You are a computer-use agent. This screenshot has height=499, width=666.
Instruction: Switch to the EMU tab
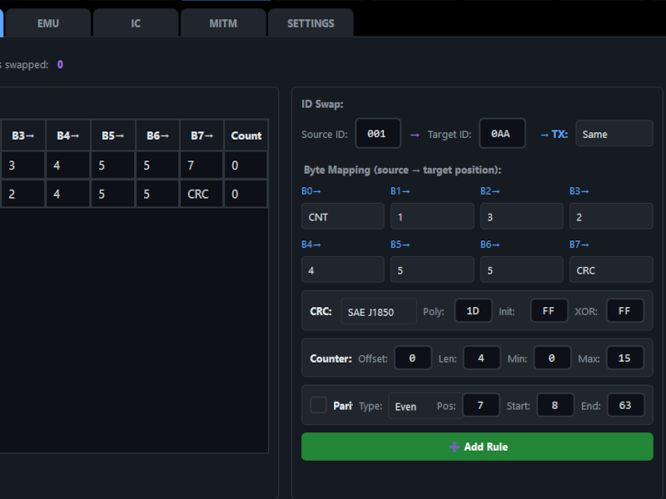(48, 23)
